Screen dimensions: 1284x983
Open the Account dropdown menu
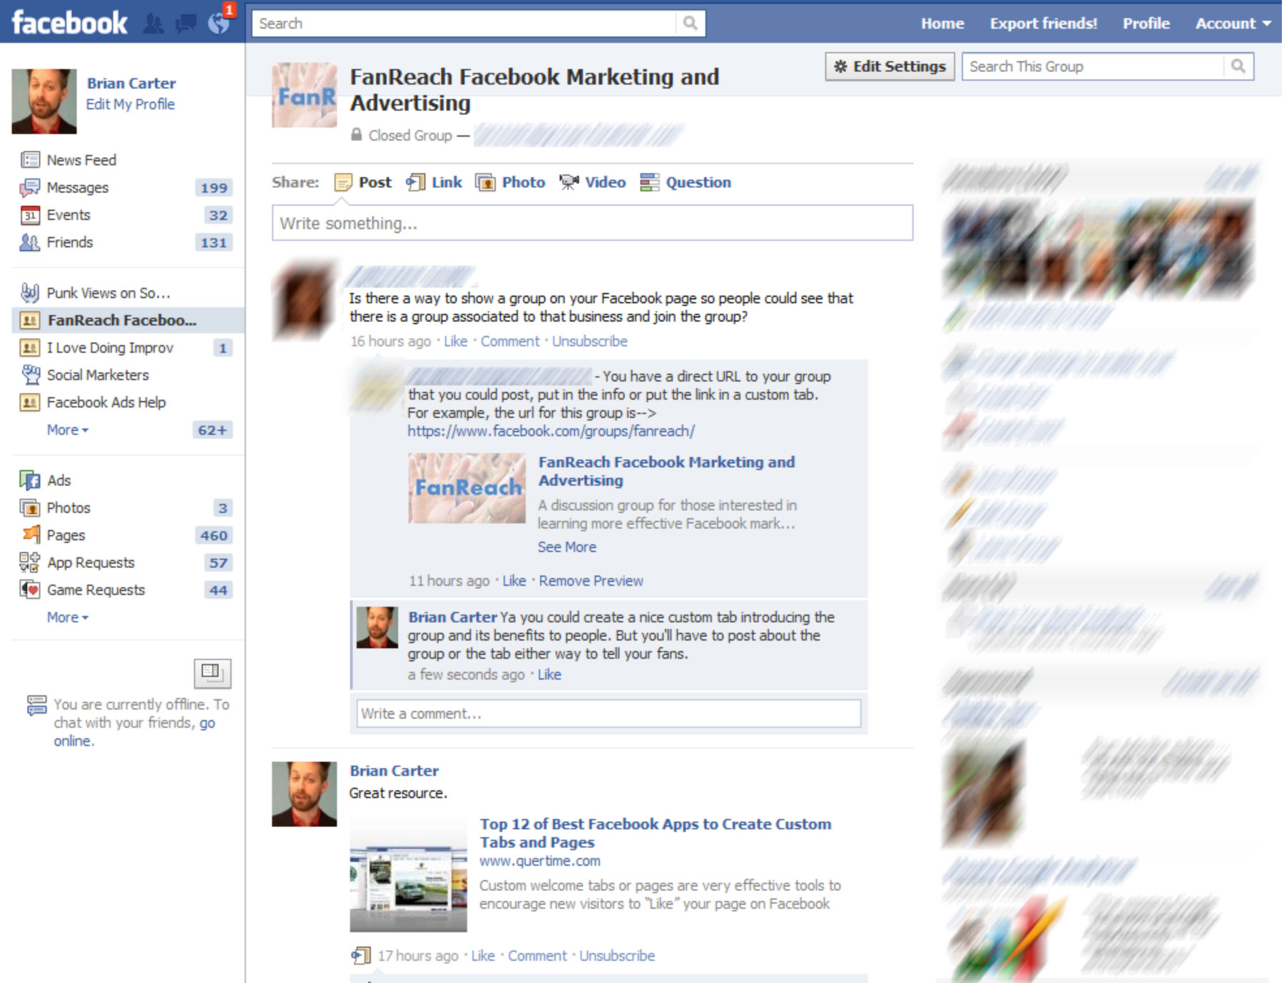[1230, 23]
